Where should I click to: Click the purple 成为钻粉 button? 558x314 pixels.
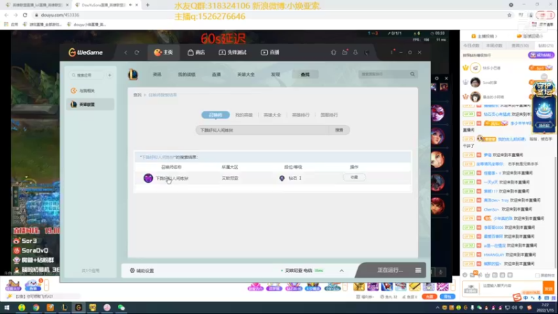coord(541,55)
